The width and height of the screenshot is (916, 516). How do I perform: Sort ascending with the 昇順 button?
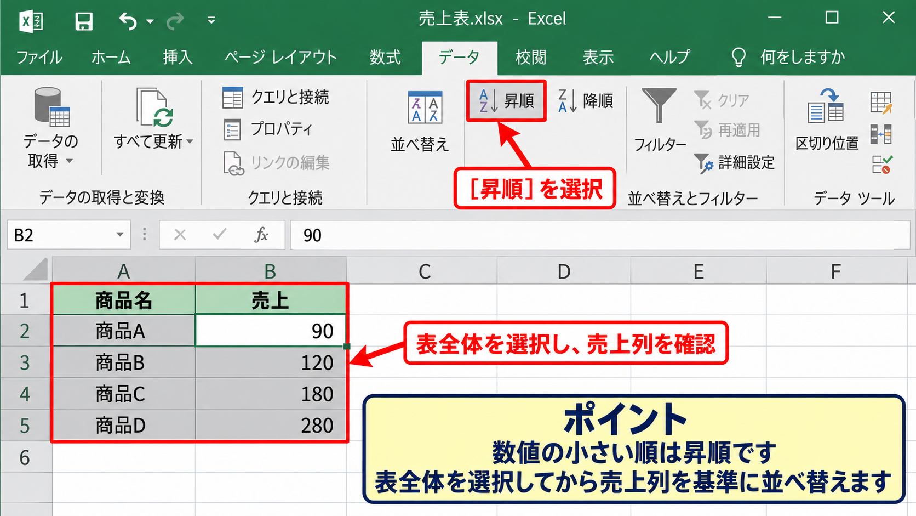506,101
